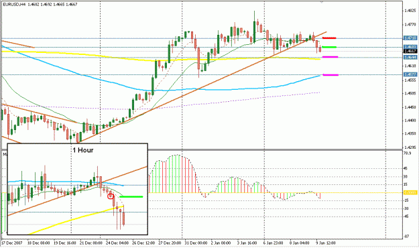Viewport: 419px width, 248px height.
Task: Click the '8 Jan 04:00' time label
Action: point(300,243)
